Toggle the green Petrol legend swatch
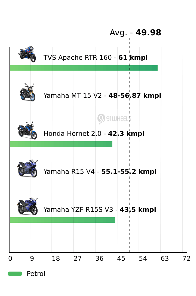Image resolution: width=196 pixels, height=296 pixels. point(15,274)
